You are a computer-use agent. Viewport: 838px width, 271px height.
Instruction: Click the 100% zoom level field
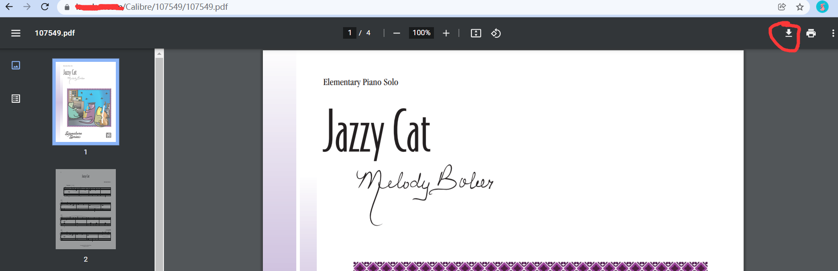pyautogui.click(x=421, y=33)
